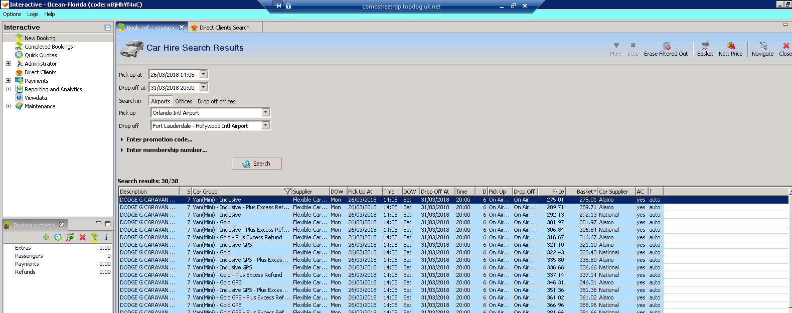Close the Booking contents tab

(62, 225)
